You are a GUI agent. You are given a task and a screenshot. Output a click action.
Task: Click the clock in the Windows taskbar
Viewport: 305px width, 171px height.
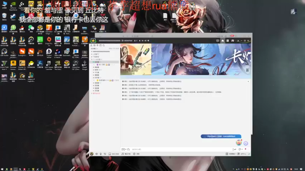[296, 169]
